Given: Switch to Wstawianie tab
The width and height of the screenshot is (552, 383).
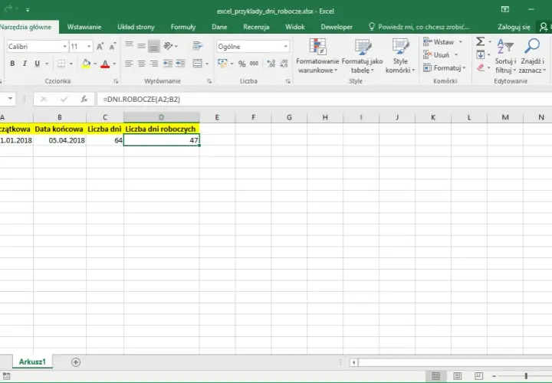Looking at the screenshot, I should 84,27.
